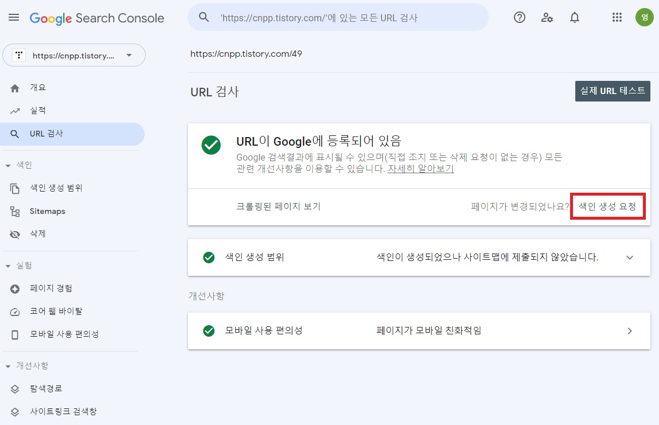Click 크롤링된 페이지 보기
The height and width of the screenshot is (425, 659).
[x=278, y=206]
